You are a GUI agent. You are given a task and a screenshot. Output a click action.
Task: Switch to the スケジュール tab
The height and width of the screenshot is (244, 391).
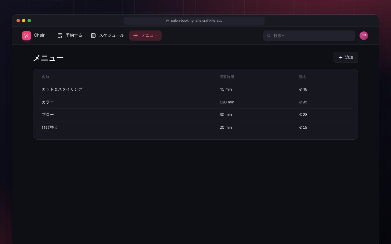pyautogui.click(x=108, y=35)
